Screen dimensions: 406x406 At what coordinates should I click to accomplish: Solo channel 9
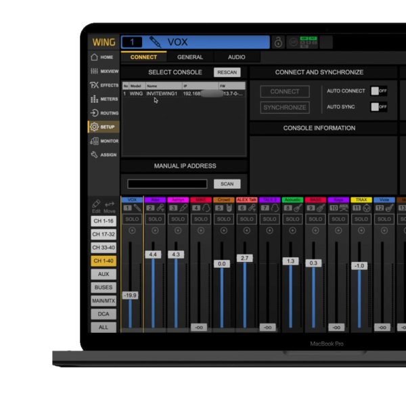tap(315, 219)
